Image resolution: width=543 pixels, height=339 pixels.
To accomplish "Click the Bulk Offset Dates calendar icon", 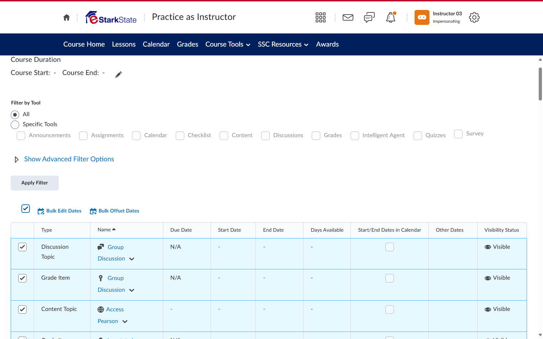I will point(93,211).
